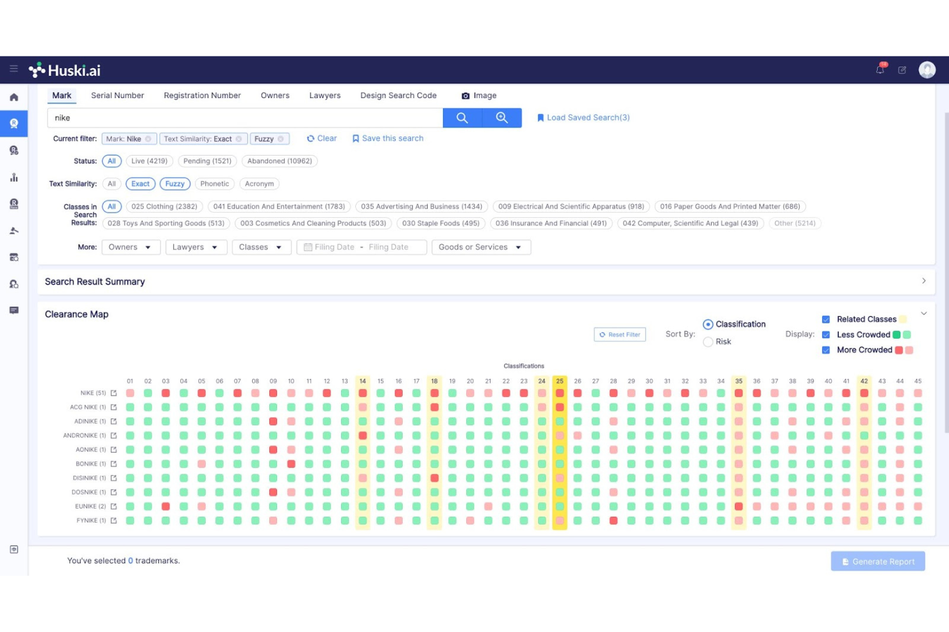Click Save this search link

tap(388, 138)
